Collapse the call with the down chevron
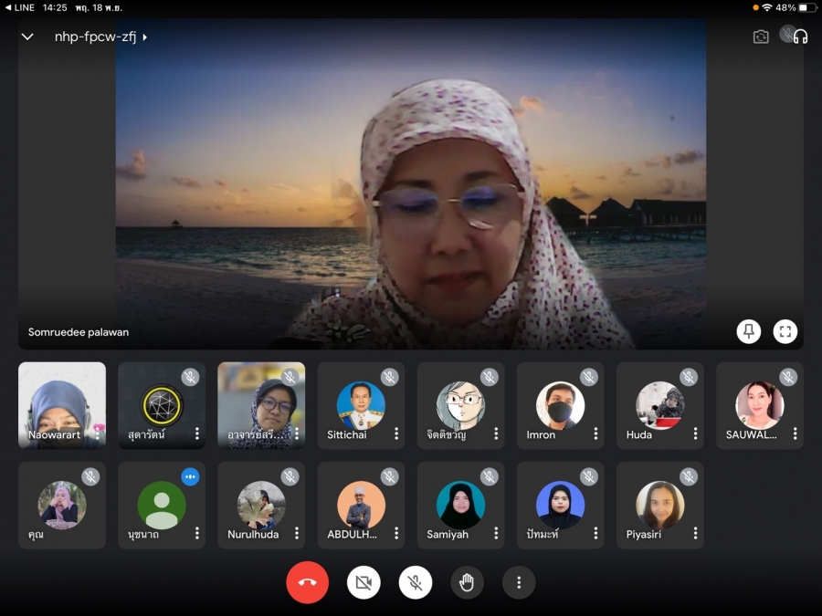Image resolution: width=822 pixels, height=616 pixels. (x=27, y=37)
